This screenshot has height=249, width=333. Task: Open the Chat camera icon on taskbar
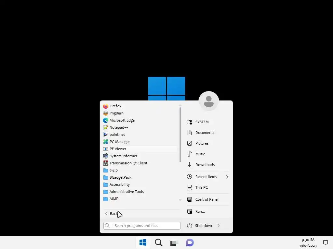tap(190, 243)
